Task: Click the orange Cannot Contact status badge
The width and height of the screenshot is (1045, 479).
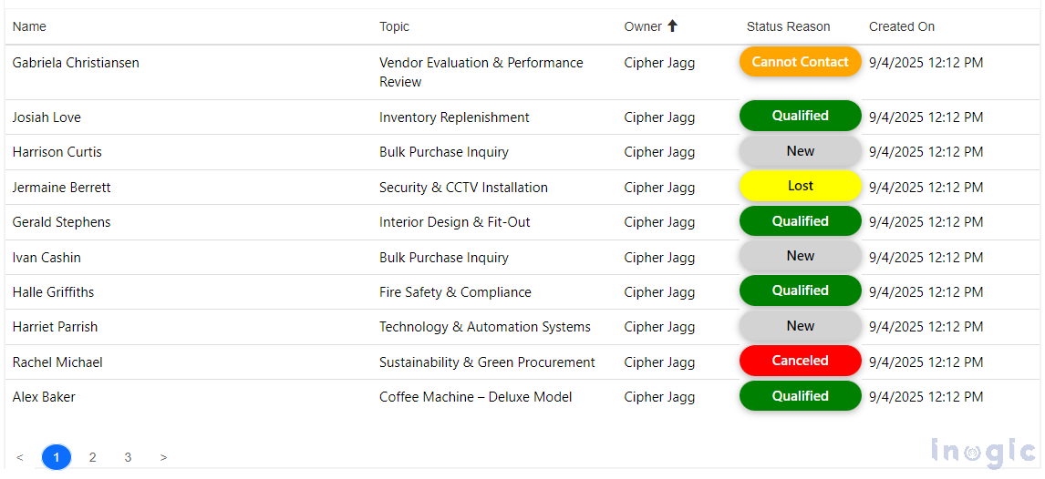Action: point(800,62)
